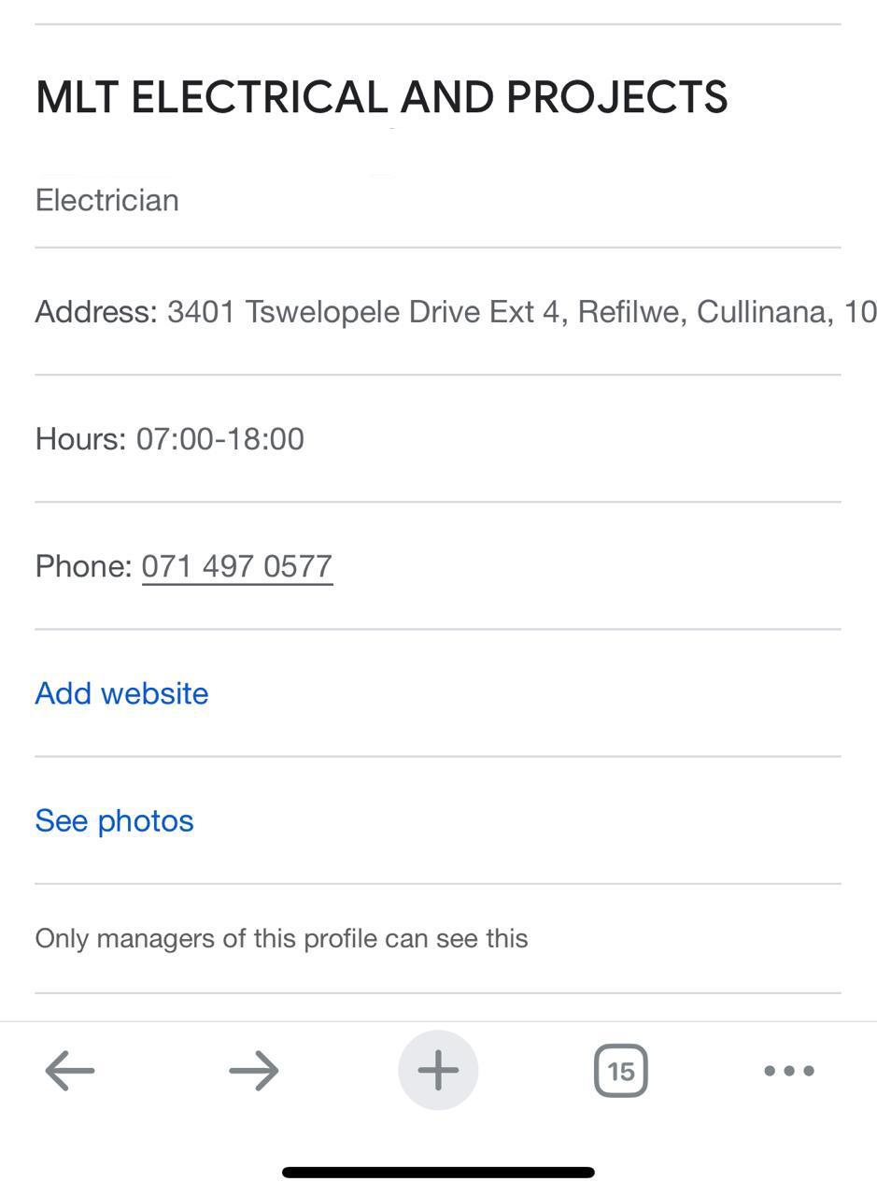Click the Add website link

[121, 693]
